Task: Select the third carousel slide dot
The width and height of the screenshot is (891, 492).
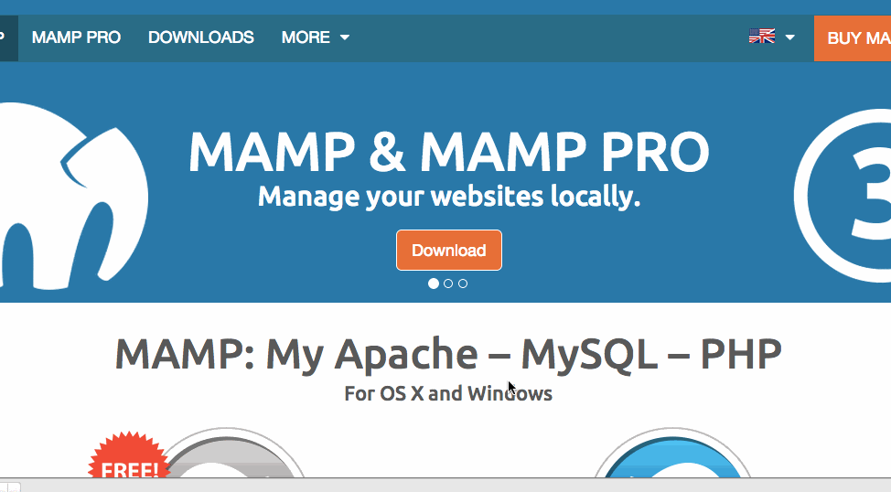Action: coord(463,283)
